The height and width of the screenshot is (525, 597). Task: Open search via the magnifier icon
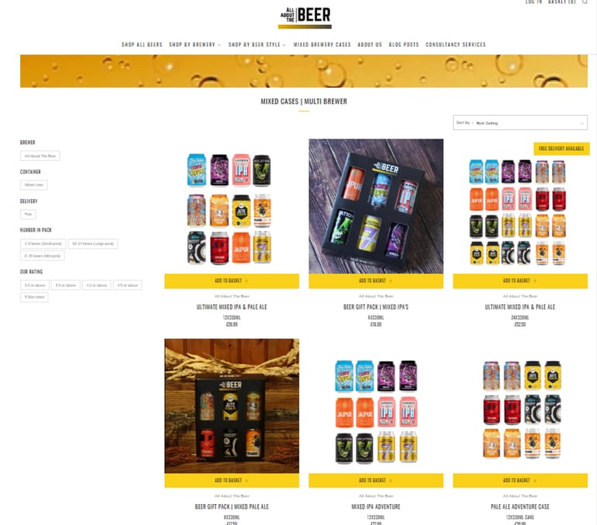click(585, 2)
